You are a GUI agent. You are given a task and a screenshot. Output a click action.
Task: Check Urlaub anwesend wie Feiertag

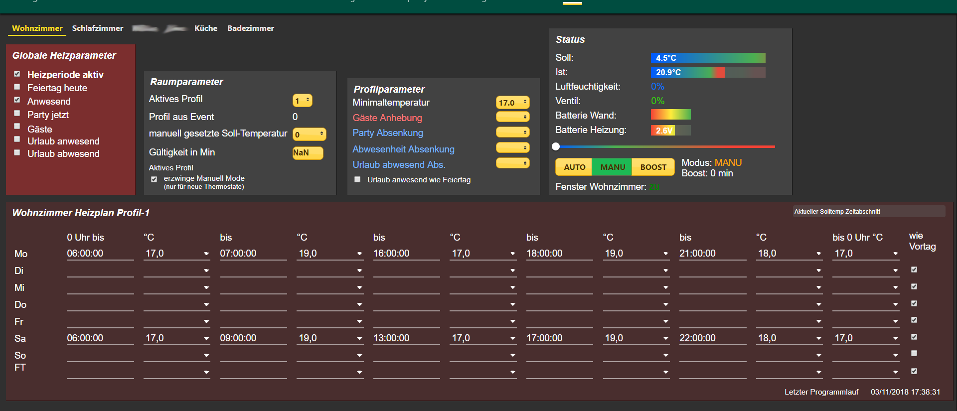click(357, 179)
